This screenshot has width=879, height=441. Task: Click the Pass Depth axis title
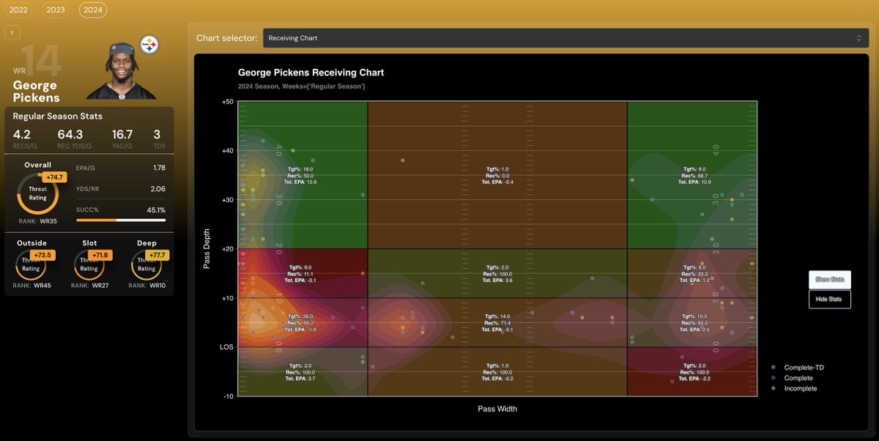[x=207, y=248]
